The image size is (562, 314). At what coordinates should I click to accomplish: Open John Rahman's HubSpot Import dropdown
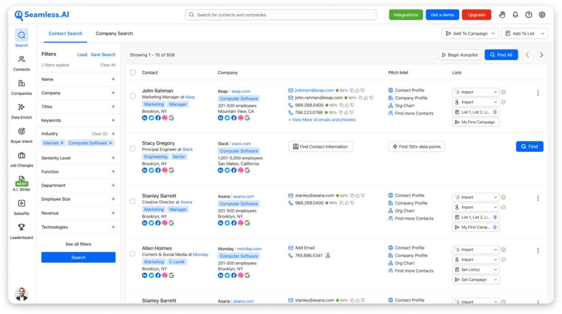476,92
